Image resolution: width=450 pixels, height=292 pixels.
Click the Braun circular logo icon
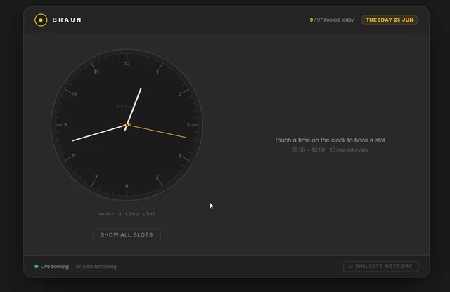(41, 20)
